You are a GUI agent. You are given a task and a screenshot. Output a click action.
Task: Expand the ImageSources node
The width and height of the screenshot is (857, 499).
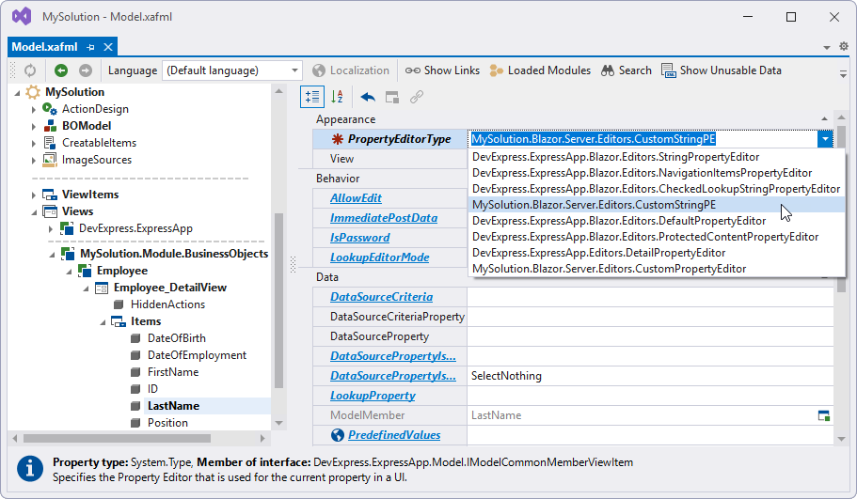pyautogui.click(x=33, y=161)
